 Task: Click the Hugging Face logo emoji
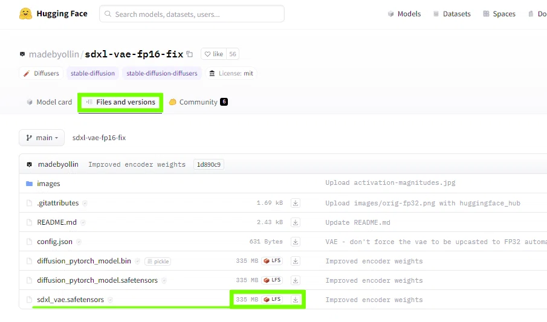(x=25, y=14)
